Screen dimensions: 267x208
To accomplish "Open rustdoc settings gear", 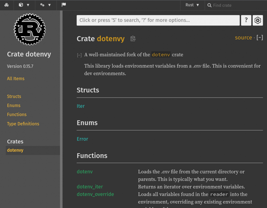I will tap(258, 20).
